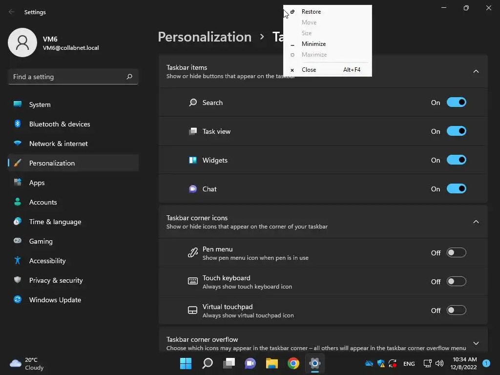
Task: Turn off the Search taskbar toggle
Action: (457, 103)
